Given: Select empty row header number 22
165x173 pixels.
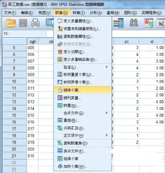Looking at the screenshot, I should pyautogui.click(x=14, y=163).
